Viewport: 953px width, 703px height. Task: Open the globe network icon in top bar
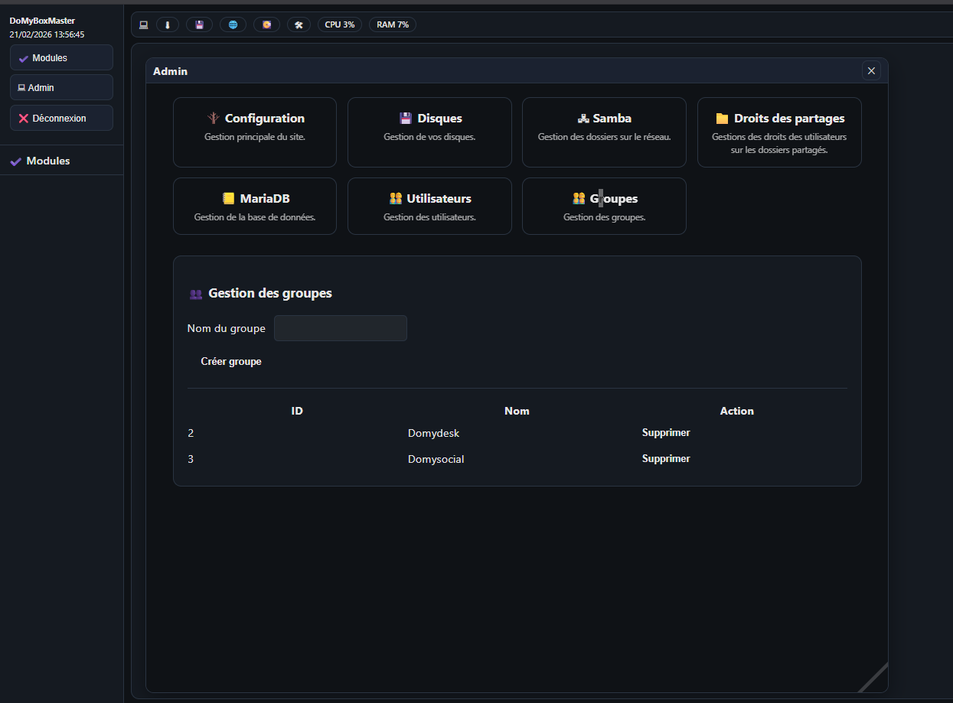(x=233, y=24)
